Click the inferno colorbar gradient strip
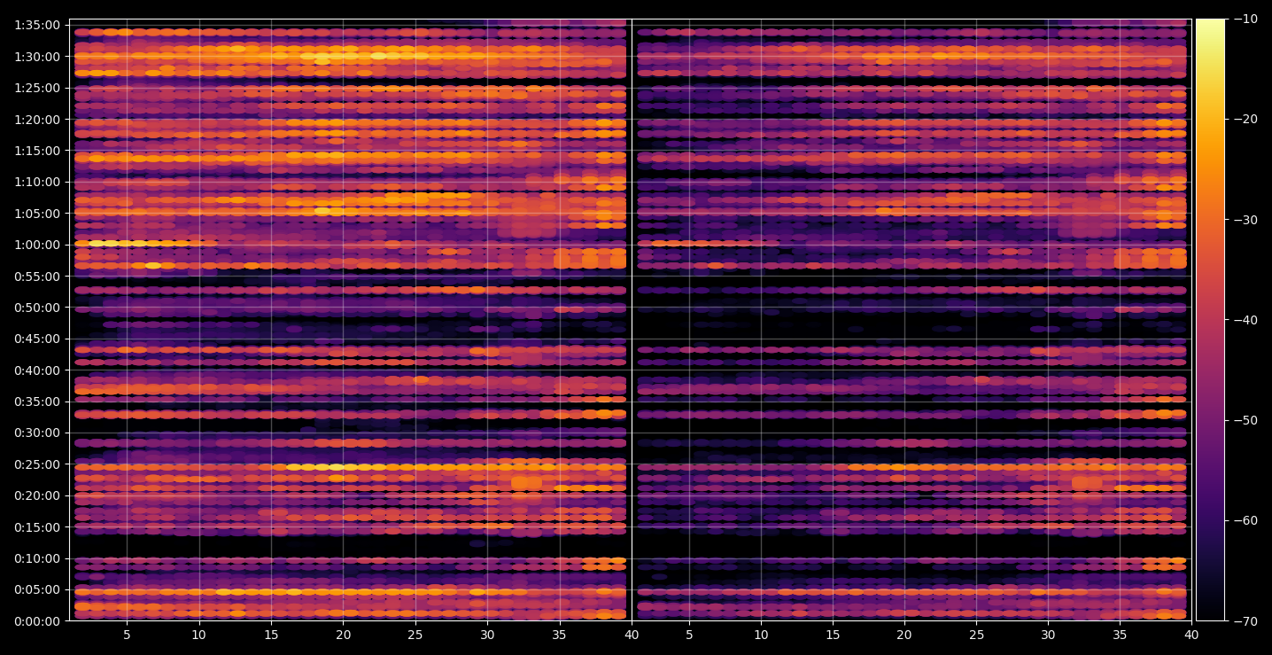This screenshot has height=655, width=1272. pyautogui.click(x=1210, y=320)
